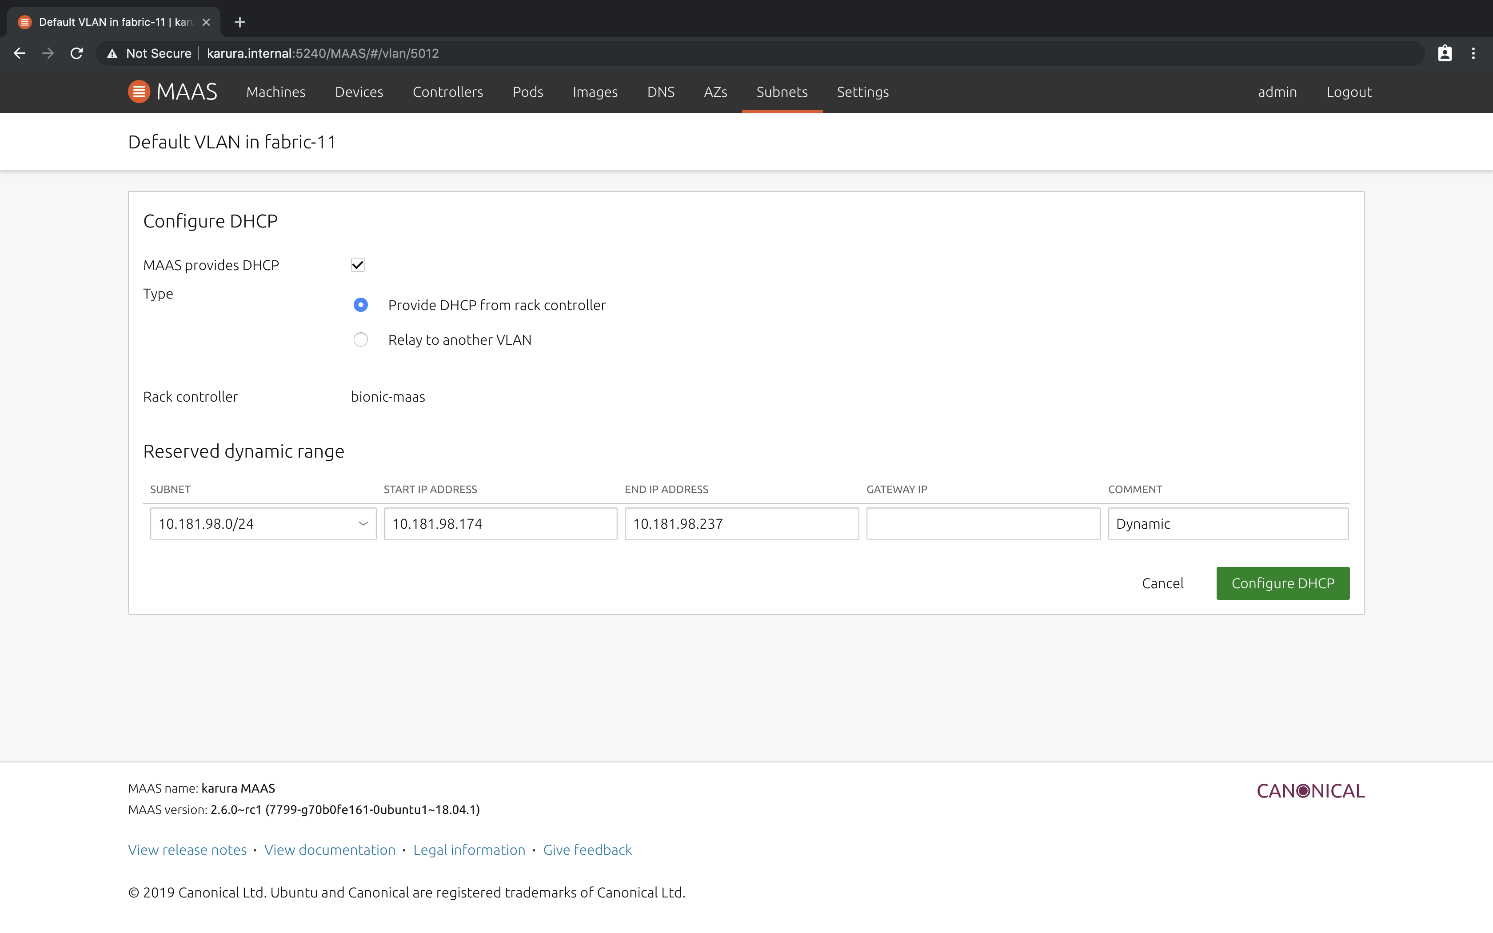The image size is (1493, 933).
Task: Select Provide DHCP from rack controller
Action: point(361,305)
